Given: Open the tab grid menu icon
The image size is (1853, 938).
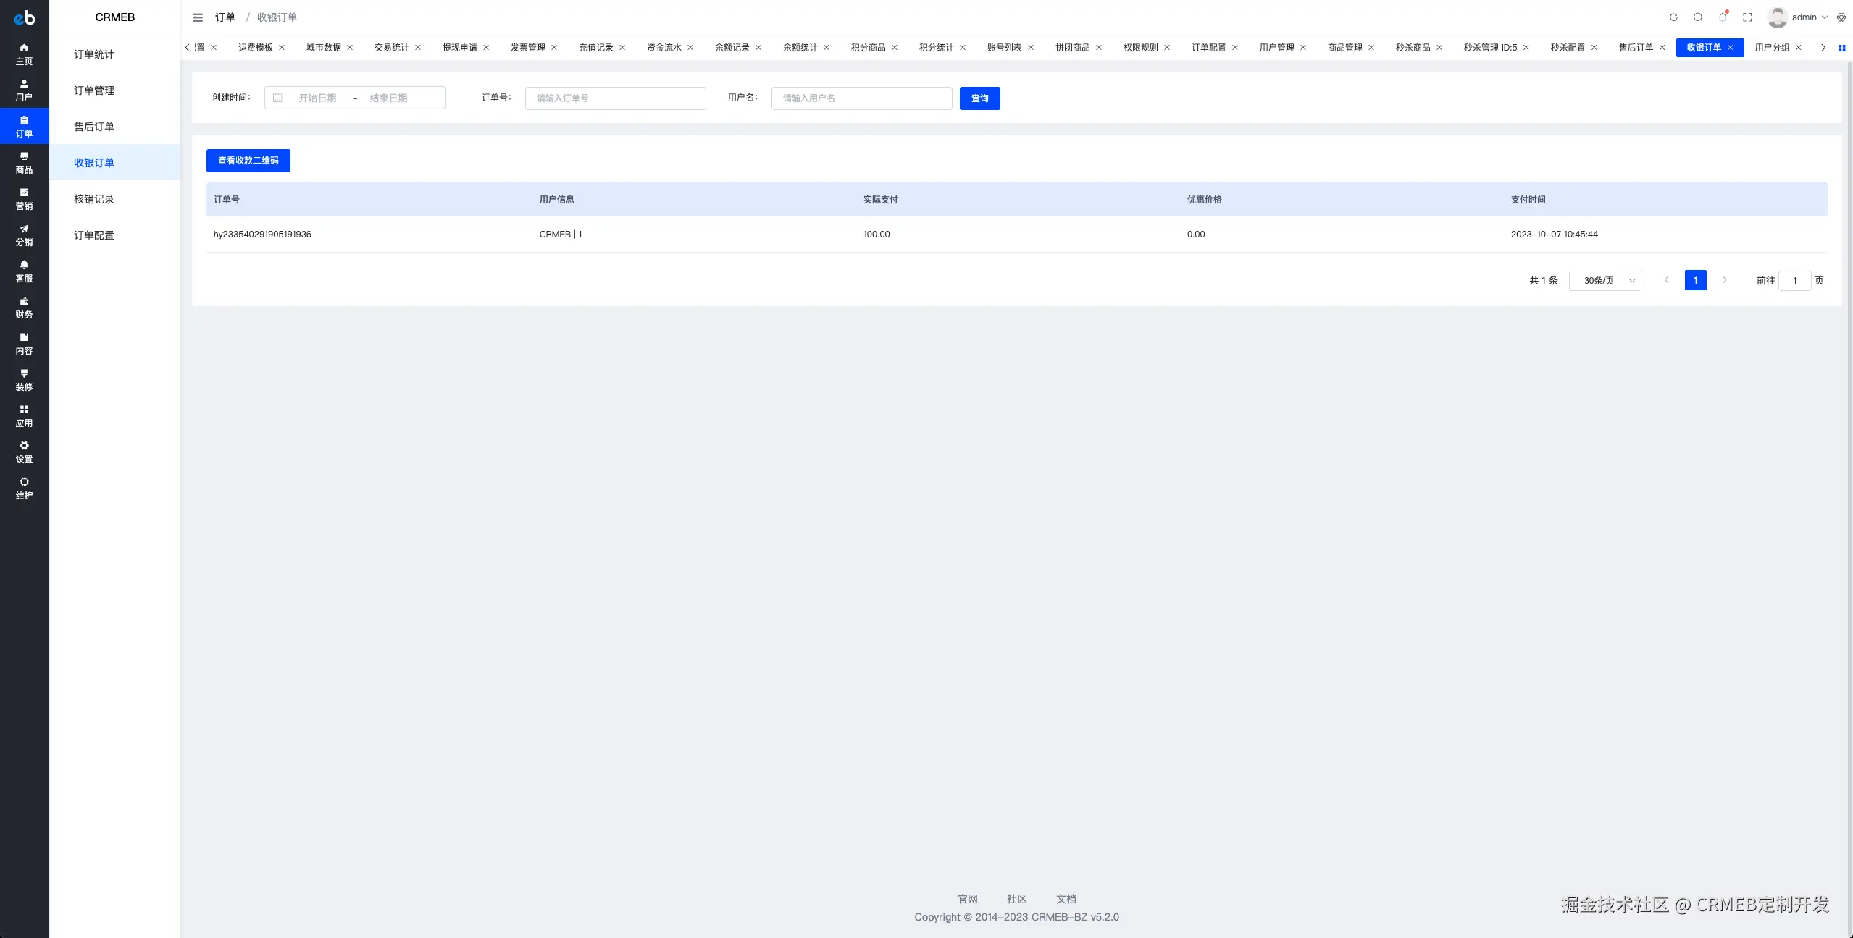Looking at the screenshot, I should (x=1842, y=48).
